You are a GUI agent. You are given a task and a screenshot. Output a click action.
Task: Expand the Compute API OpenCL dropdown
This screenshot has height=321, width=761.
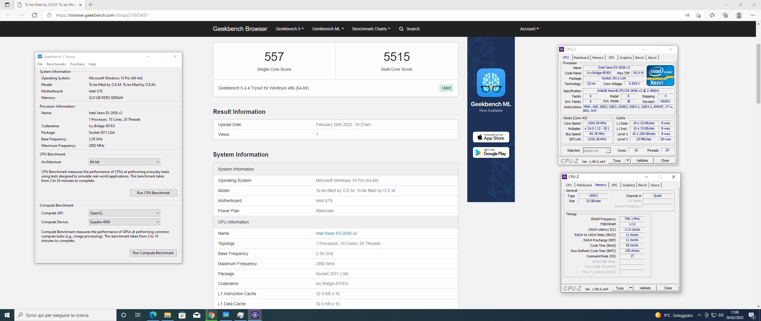125,213
